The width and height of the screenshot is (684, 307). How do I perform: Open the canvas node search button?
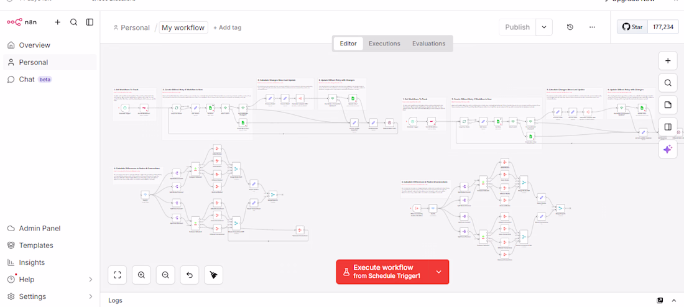(x=667, y=83)
